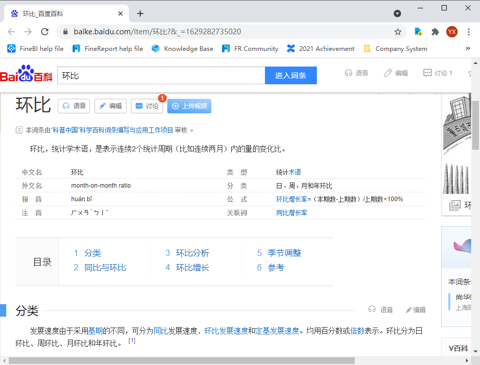Click the 编辑 pencil button under the title
480x365 pixels.
[x=111, y=106]
